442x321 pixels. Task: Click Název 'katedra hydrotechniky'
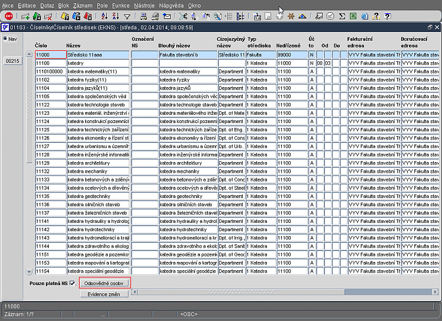[x=98, y=229]
